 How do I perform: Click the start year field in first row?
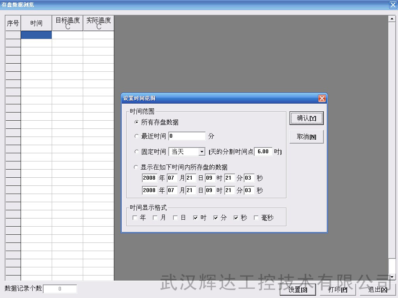click(x=149, y=178)
